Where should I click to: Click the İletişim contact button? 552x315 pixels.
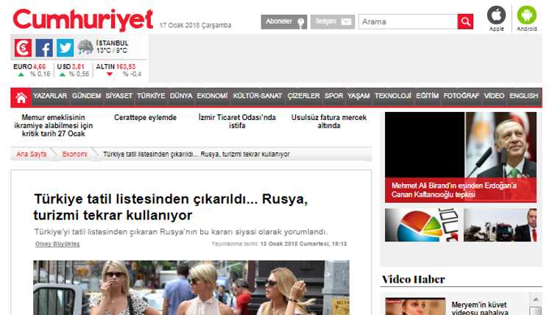331,21
